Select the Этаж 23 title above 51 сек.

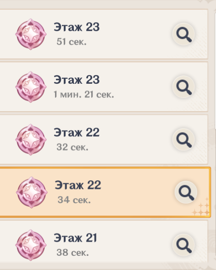tap(77, 27)
